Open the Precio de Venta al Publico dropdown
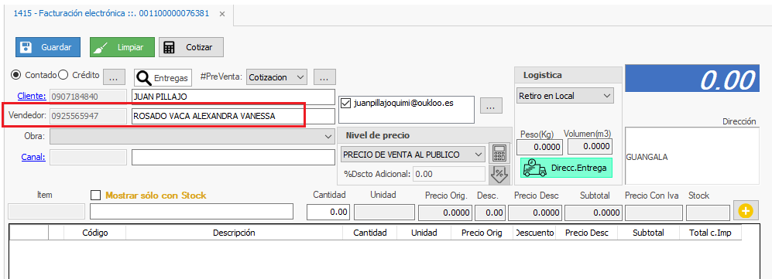The image size is (772, 279). pyautogui.click(x=413, y=155)
